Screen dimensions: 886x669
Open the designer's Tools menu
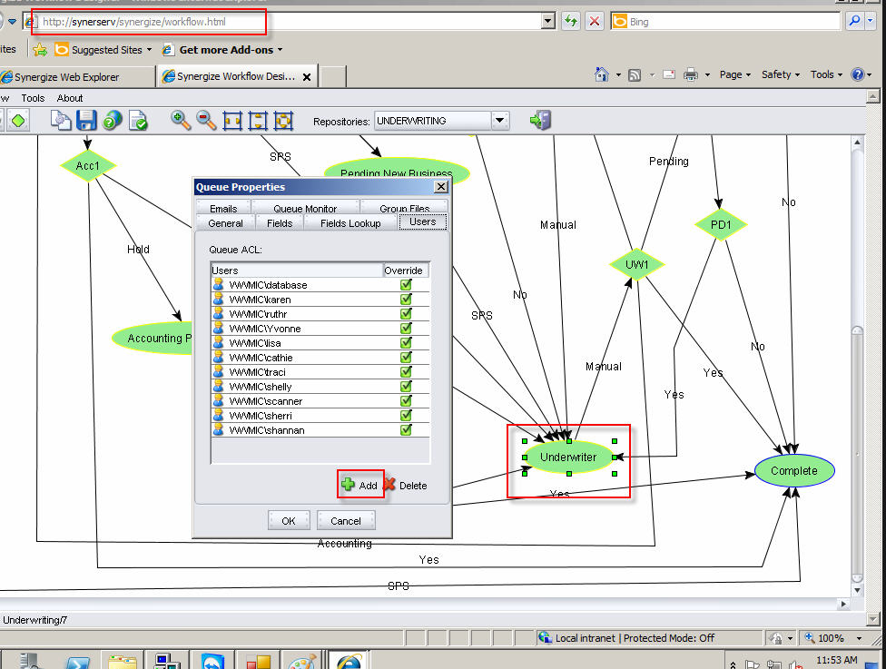33,98
